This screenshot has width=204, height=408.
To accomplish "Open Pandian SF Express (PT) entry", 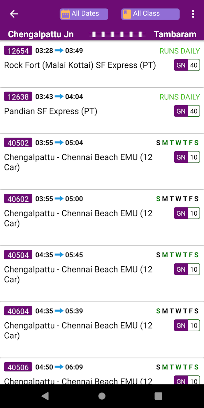I will [x=102, y=110].
